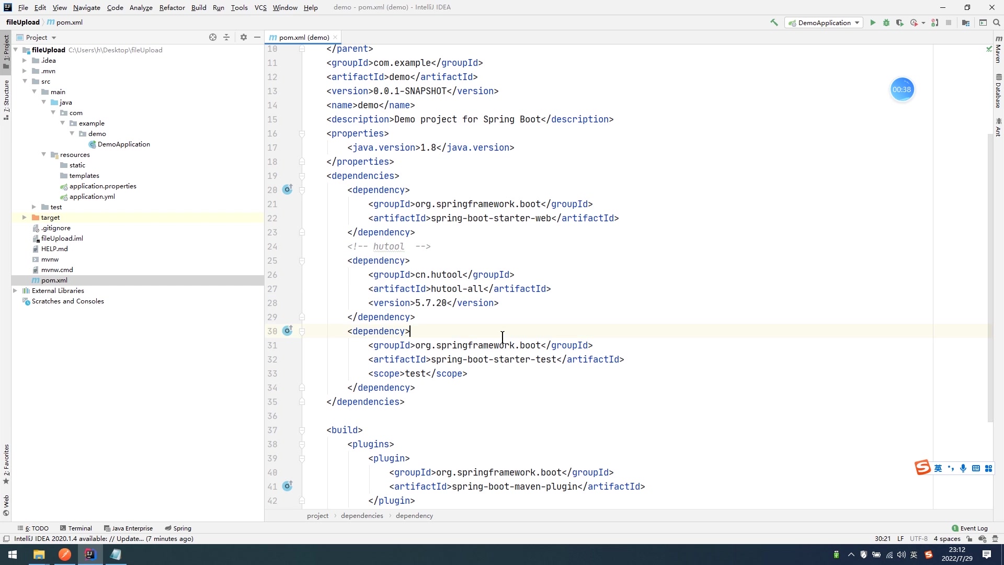Open the File menu

(x=23, y=7)
